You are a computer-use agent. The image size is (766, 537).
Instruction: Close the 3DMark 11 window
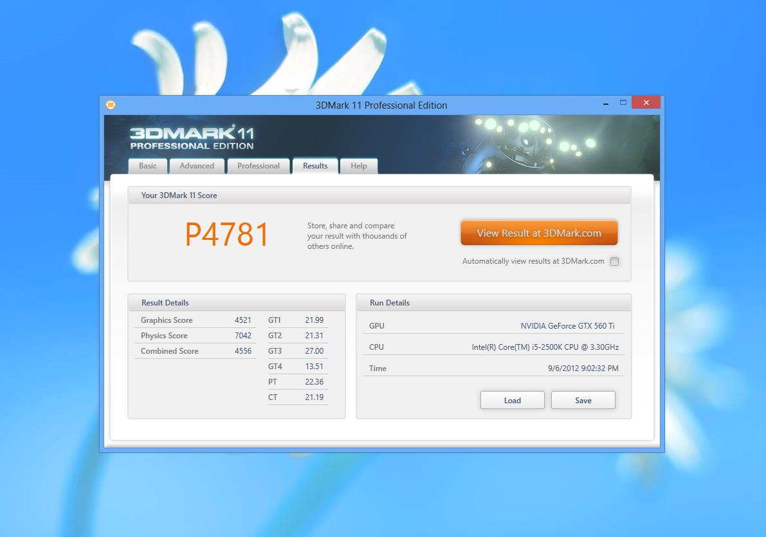pos(646,103)
